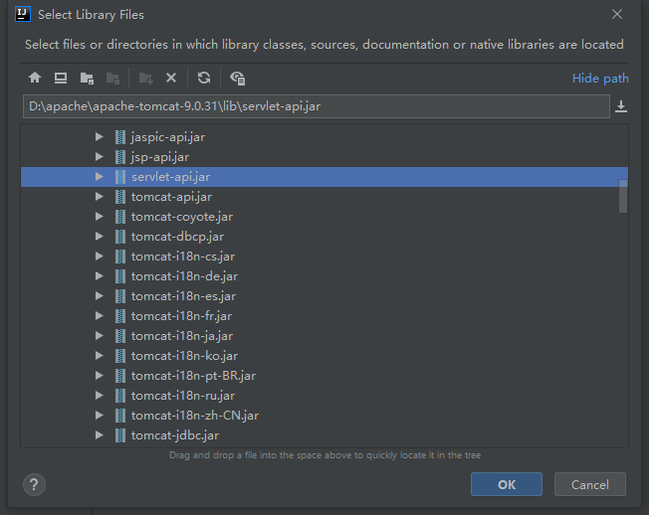649x515 pixels.
Task: Click the Hide path link
Action: pos(600,79)
